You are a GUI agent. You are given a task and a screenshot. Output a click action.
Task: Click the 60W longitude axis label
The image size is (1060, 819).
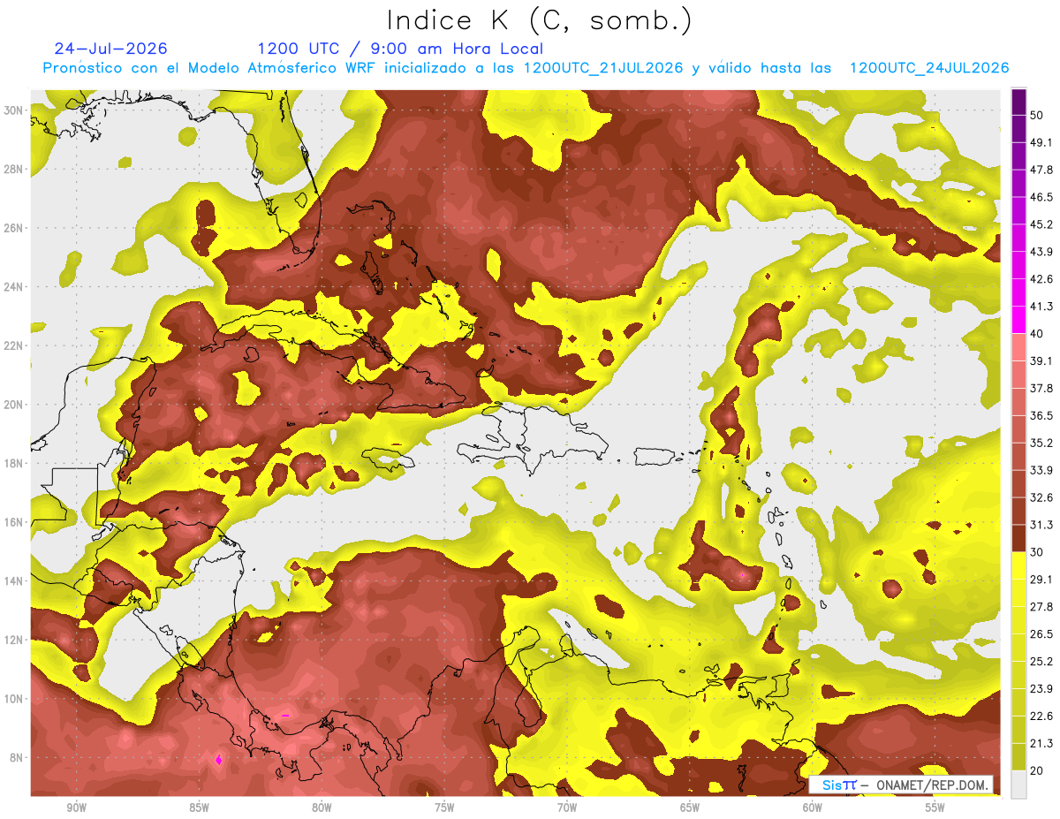tap(813, 808)
